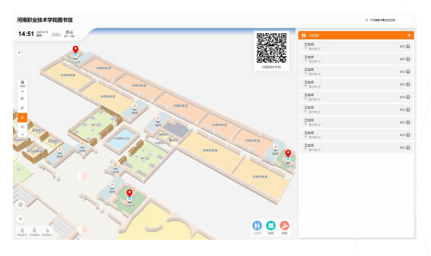Click the red pin on top-left restroom
The height and width of the screenshot is (256, 431).
tap(75, 49)
